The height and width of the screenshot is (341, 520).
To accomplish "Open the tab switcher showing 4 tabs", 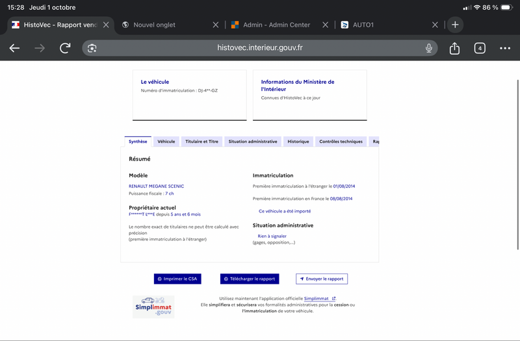I will [x=480, y=48].
